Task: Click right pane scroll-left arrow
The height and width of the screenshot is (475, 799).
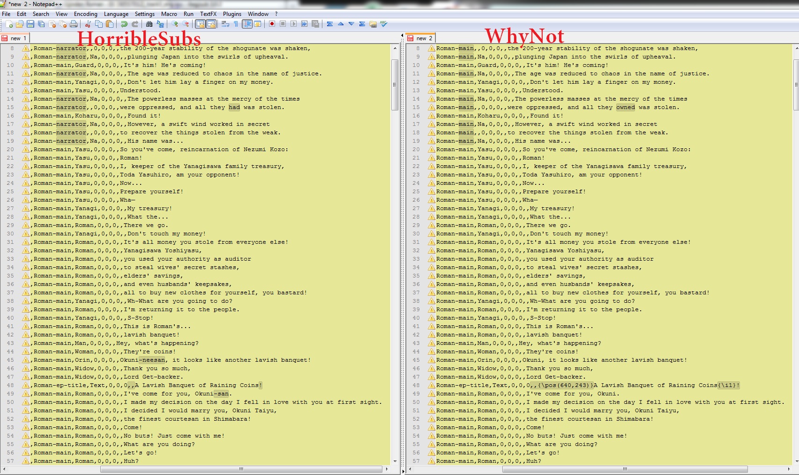Action: 409,468
